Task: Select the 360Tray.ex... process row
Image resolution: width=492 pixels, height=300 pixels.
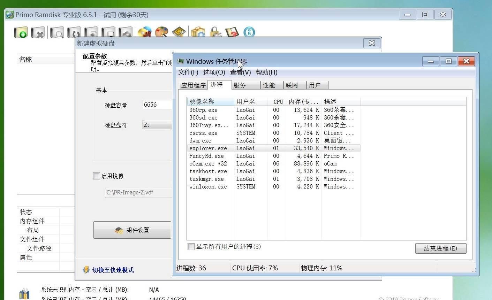Action: click(273, 125)
